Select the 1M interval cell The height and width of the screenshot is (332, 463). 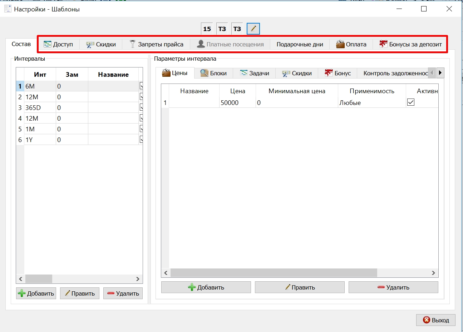tap(40, 129)
